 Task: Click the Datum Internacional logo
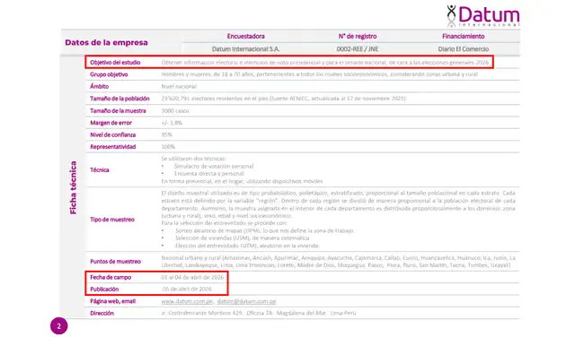[x=483, y=16]
